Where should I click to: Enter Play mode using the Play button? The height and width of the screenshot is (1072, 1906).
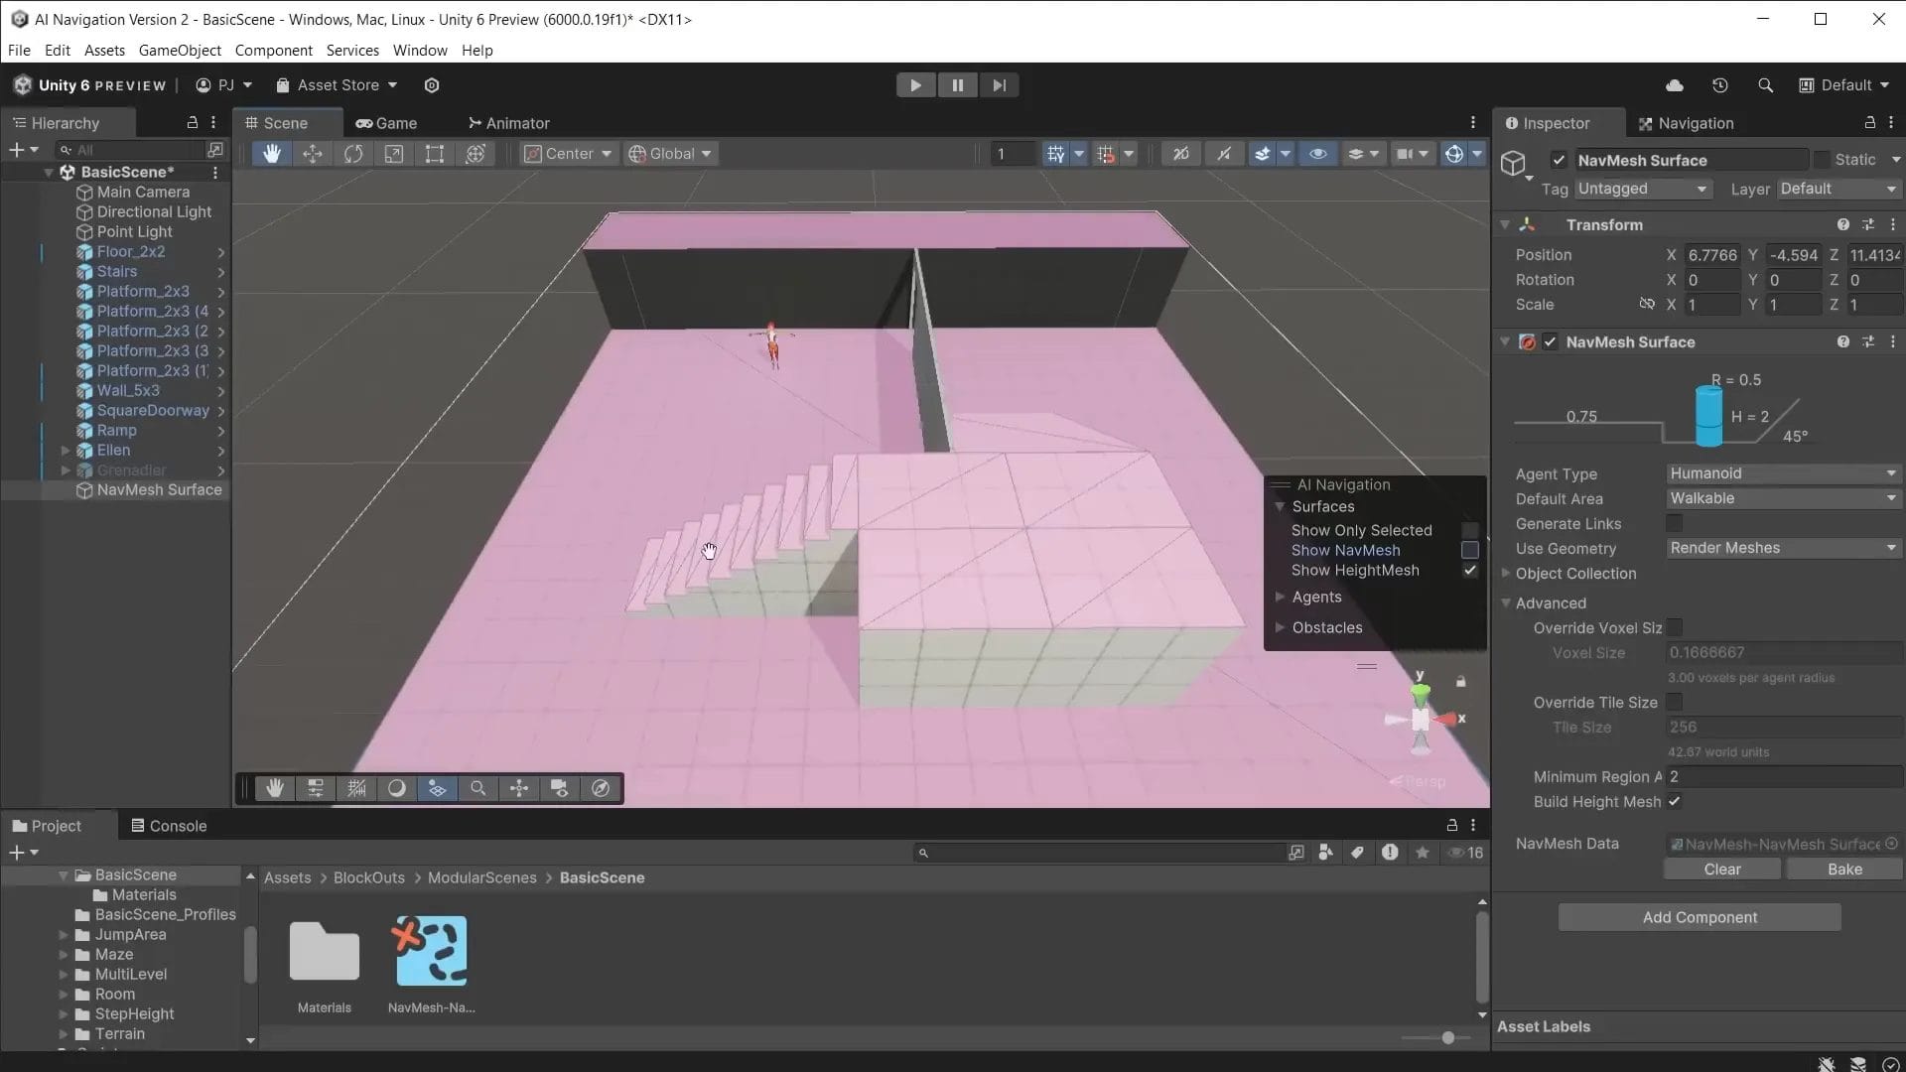(x=914, y=84)
